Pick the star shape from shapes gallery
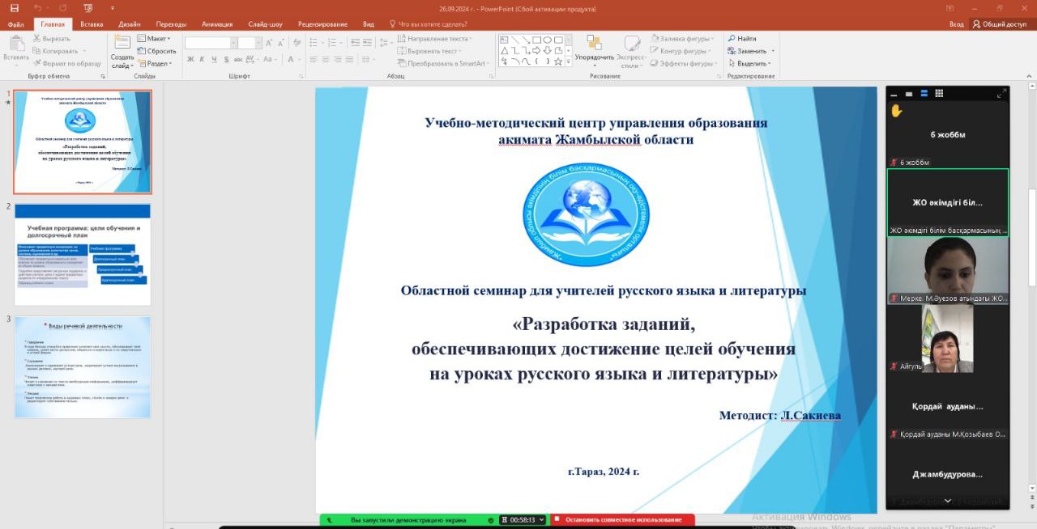 [x=558, y=61]
